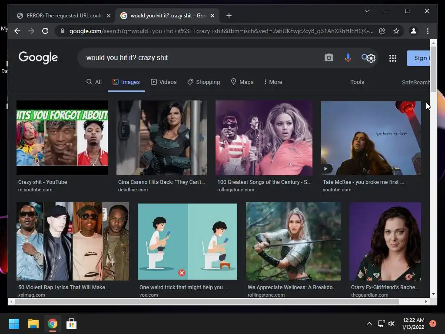Switch to the ERROR requested URL tab
Image resolution: width=445 pixels, height=334 pixels.
click(x=63, y=16)
